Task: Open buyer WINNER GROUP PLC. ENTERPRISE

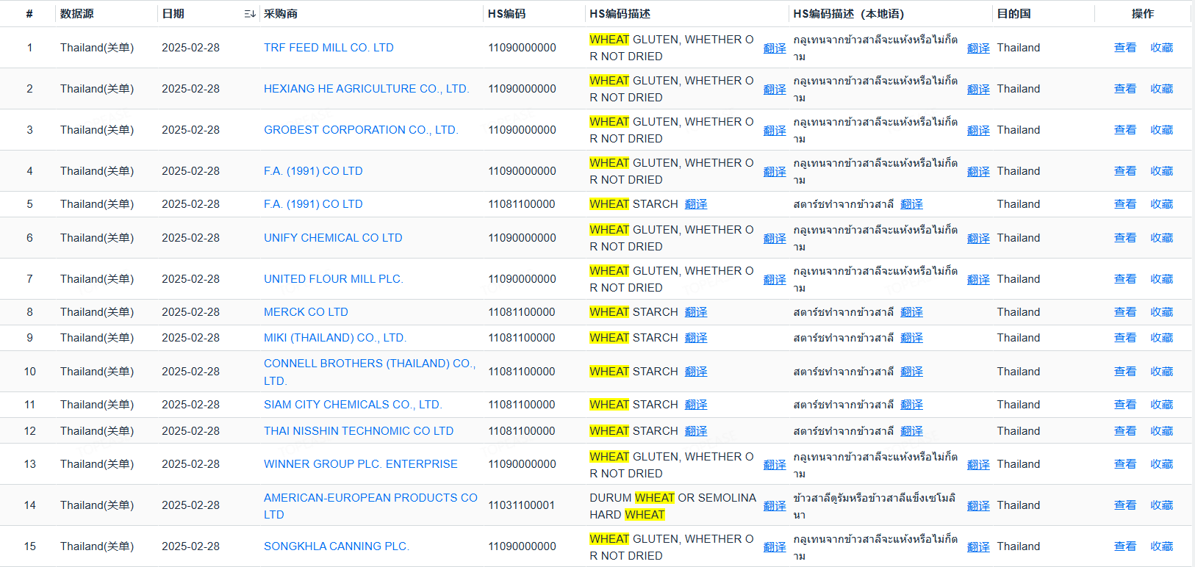Action: [x=361, y=464]
